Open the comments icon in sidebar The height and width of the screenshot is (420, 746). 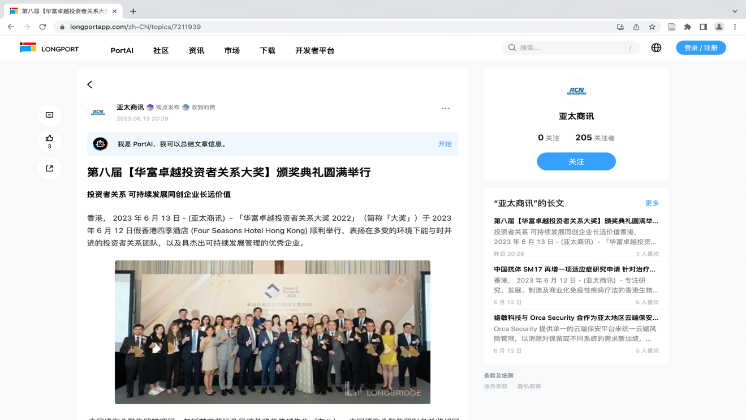pyautogui.click(x=49, y=115)
